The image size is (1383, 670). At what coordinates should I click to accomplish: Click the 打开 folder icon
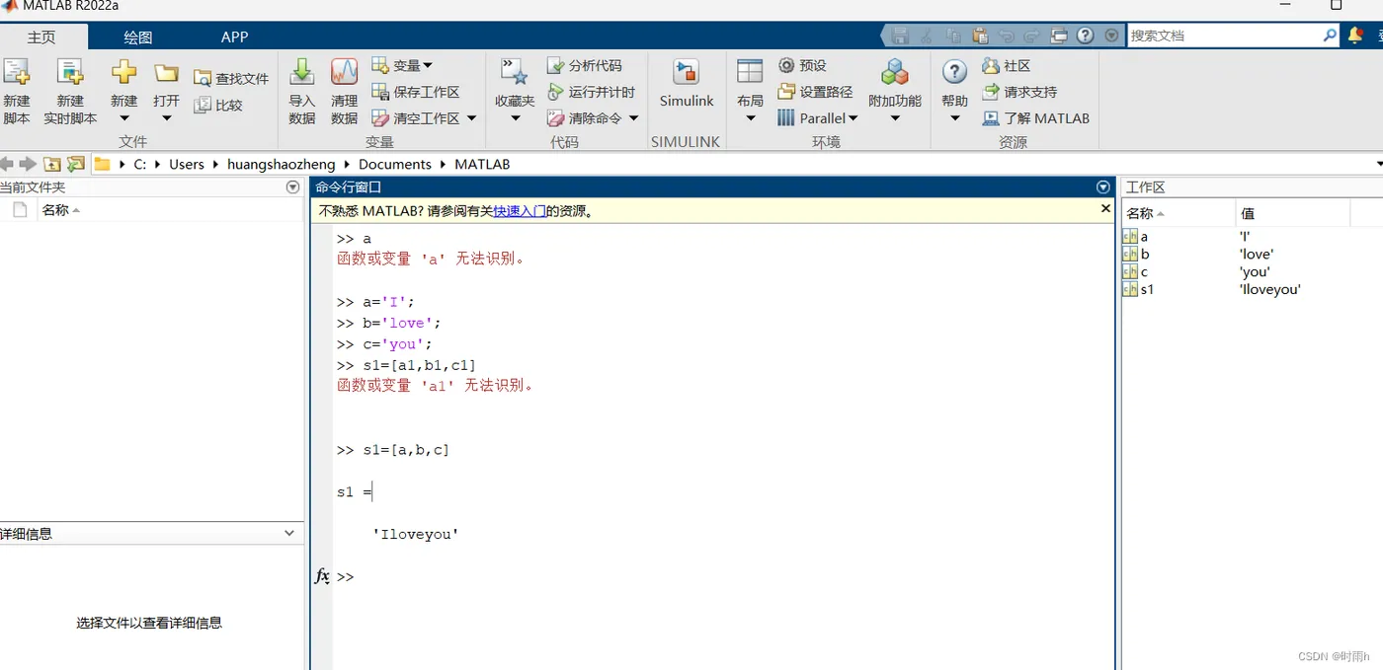(166, 72)
